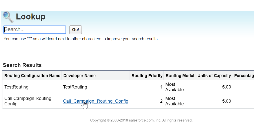Viewport: 254px width, 130px height.
Task: Select the Call_Campaign_Routing_Config link
Action: [95, 101]
